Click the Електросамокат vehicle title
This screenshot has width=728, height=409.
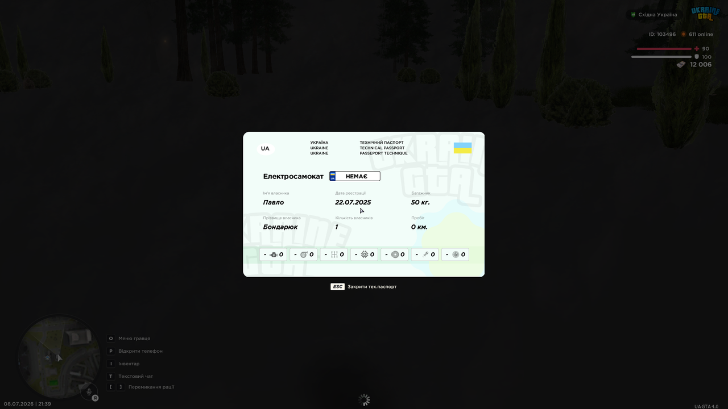[x=293, y=177]
